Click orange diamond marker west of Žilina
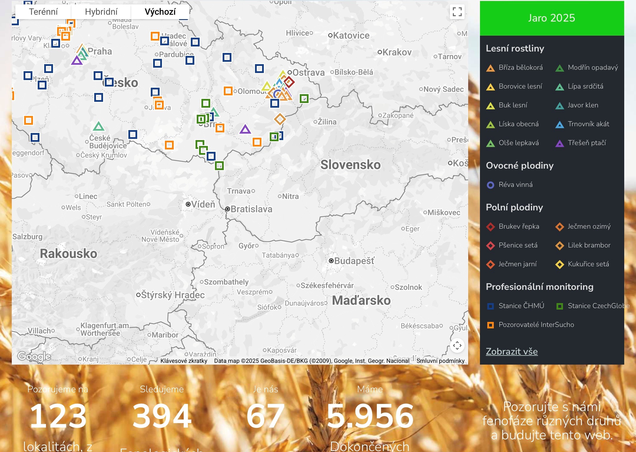The image size is (636, 452). tap(280, 119)
